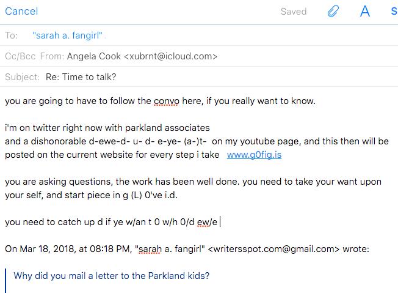The height and width of the screenshot is (293, 398).
Task: Click the paperclip attachment icon
Action: [x=333, y=11]
